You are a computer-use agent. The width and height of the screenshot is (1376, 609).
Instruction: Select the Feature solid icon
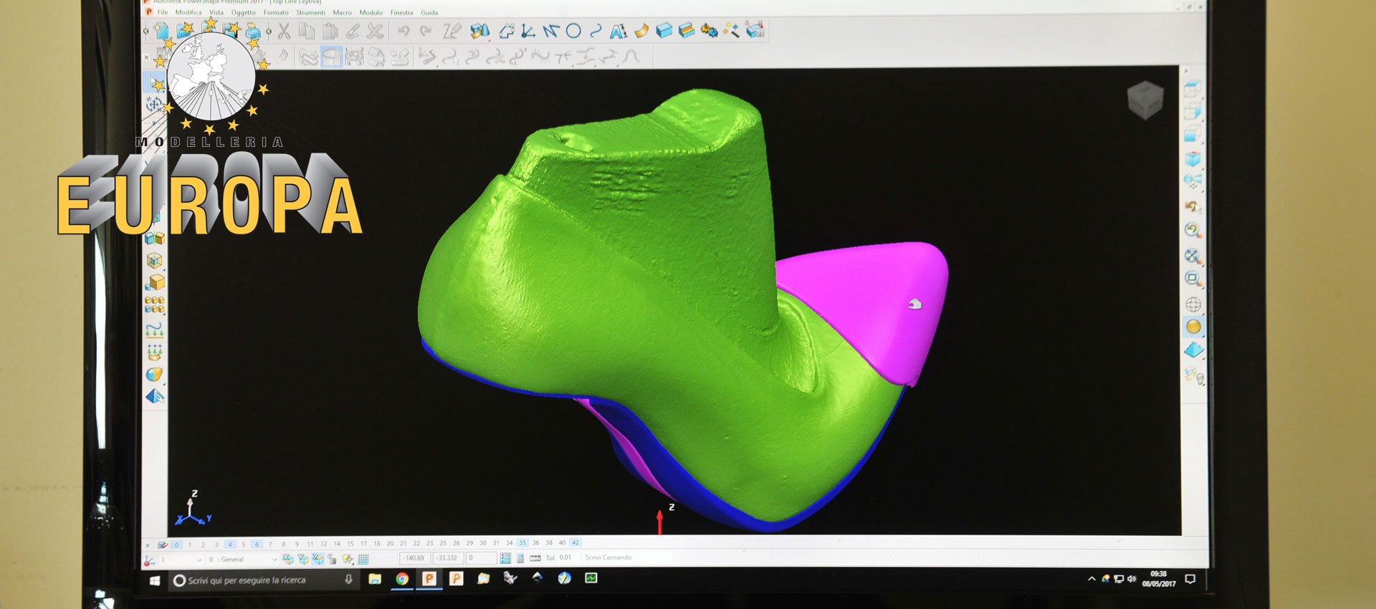click(x=687, y=30)
